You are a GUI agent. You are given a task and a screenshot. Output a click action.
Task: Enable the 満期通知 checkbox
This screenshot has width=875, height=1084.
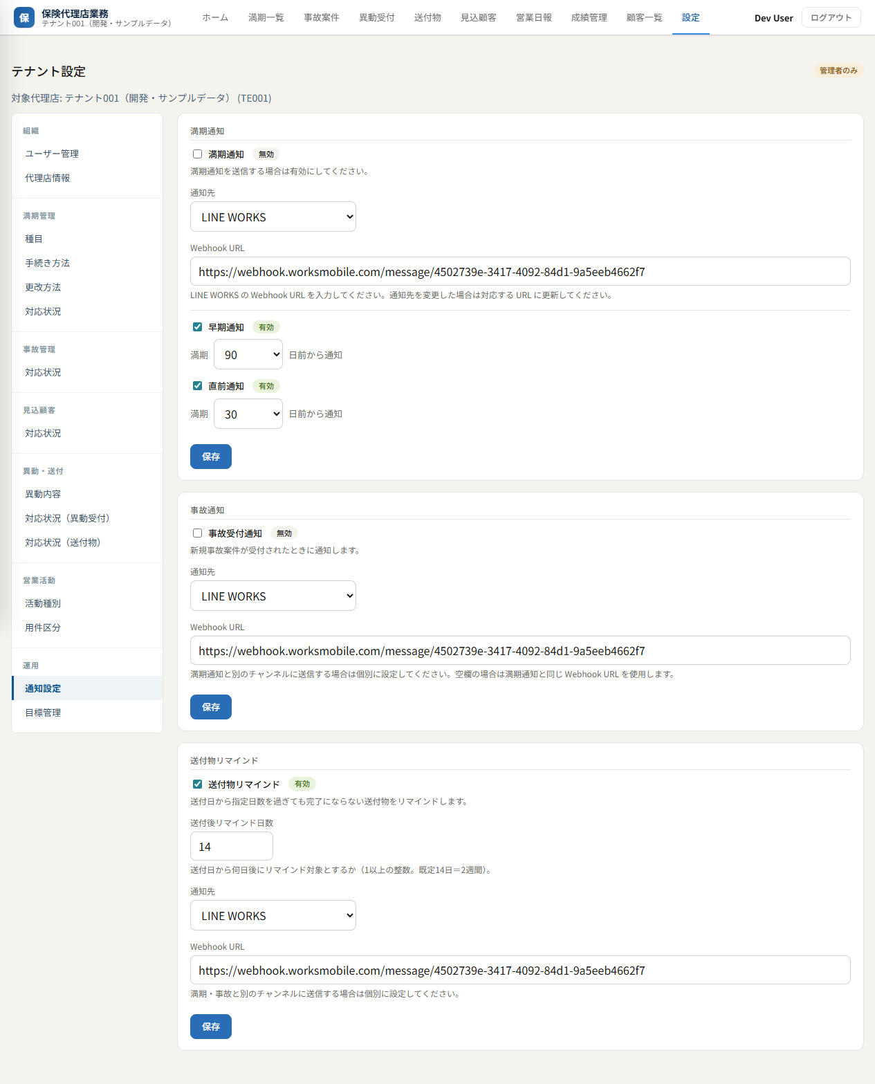197,154
